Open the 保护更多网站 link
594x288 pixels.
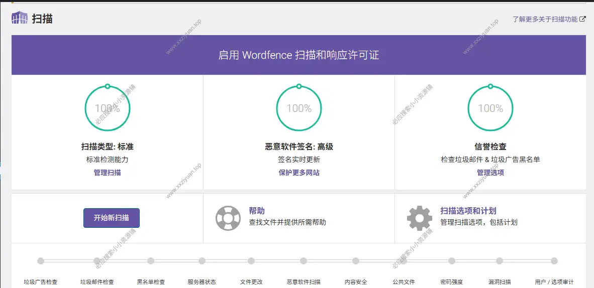[x=299, y=173]
